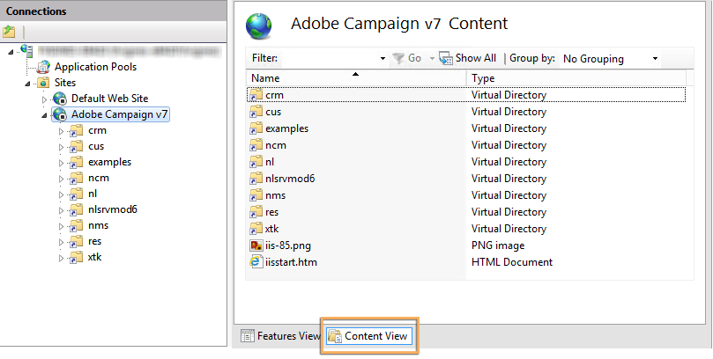Click the crm virtual directory icon in content list

(x=256, y=95)
